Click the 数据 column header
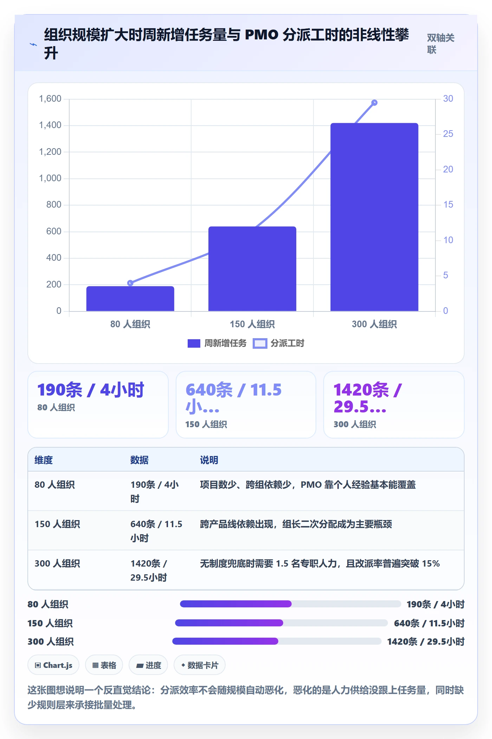The image size is (492, 739). click(x=140, y=460)
